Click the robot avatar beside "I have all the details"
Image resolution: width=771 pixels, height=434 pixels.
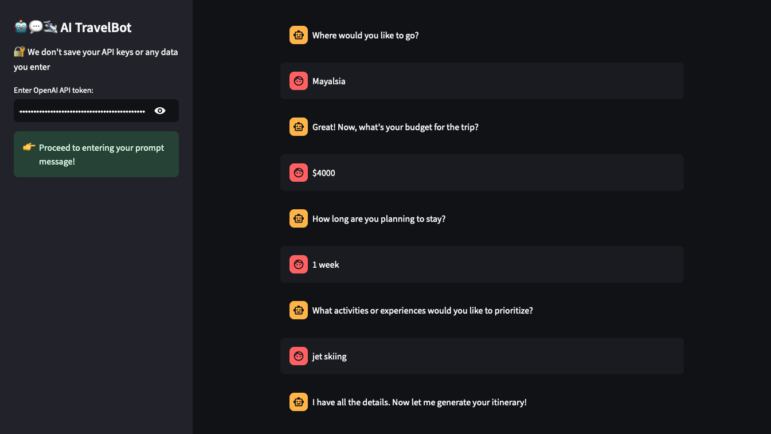tap(299, 402)
